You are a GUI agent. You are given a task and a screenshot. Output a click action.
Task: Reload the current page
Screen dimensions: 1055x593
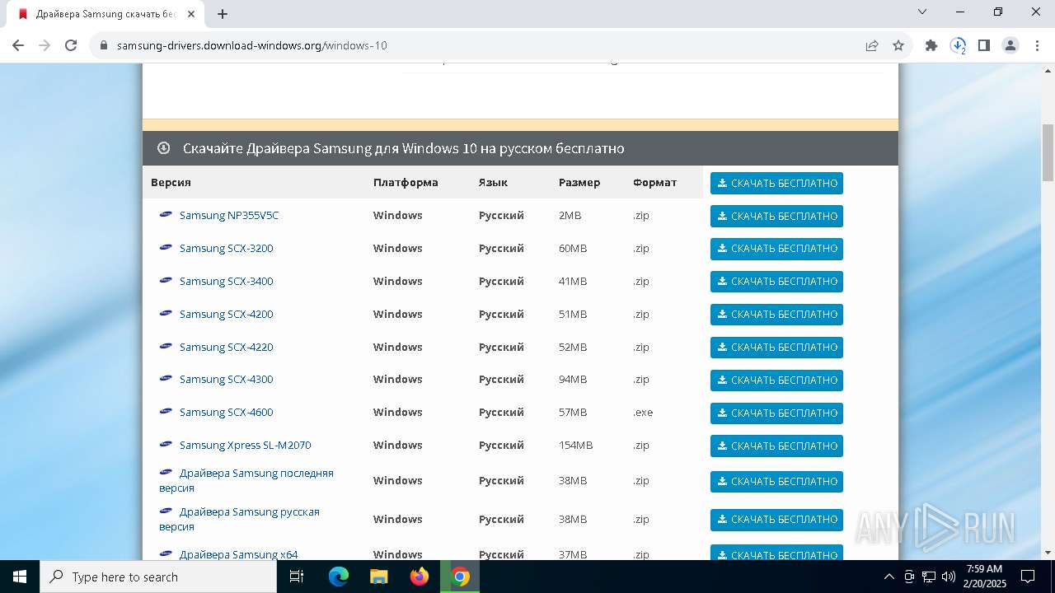71,45
